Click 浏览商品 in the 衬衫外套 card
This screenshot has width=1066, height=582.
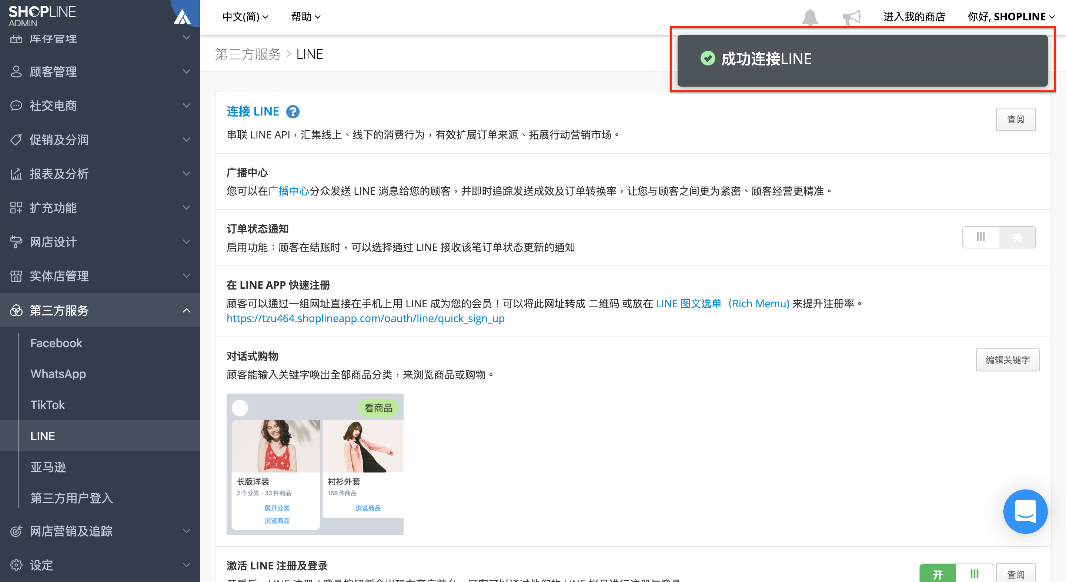pyautogui.click(x=368, y=508)
